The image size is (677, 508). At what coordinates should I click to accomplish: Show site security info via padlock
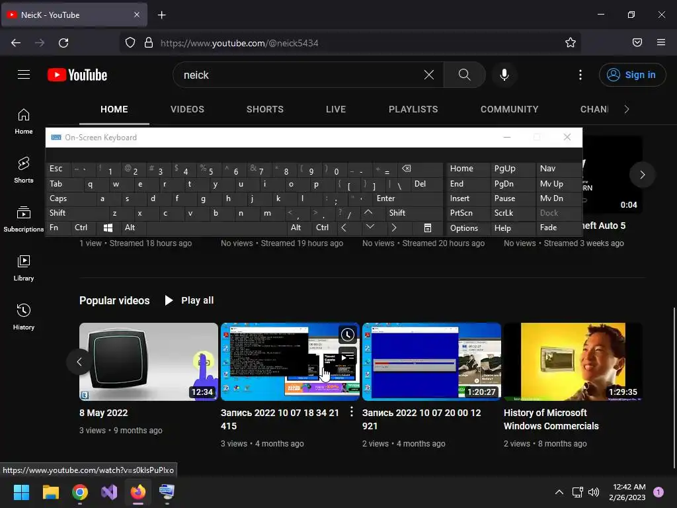[149, 42]
